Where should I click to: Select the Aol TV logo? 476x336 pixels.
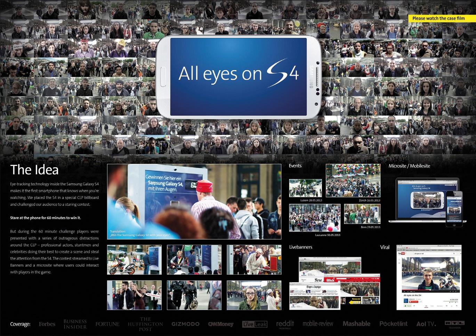(x=426, y=324)
